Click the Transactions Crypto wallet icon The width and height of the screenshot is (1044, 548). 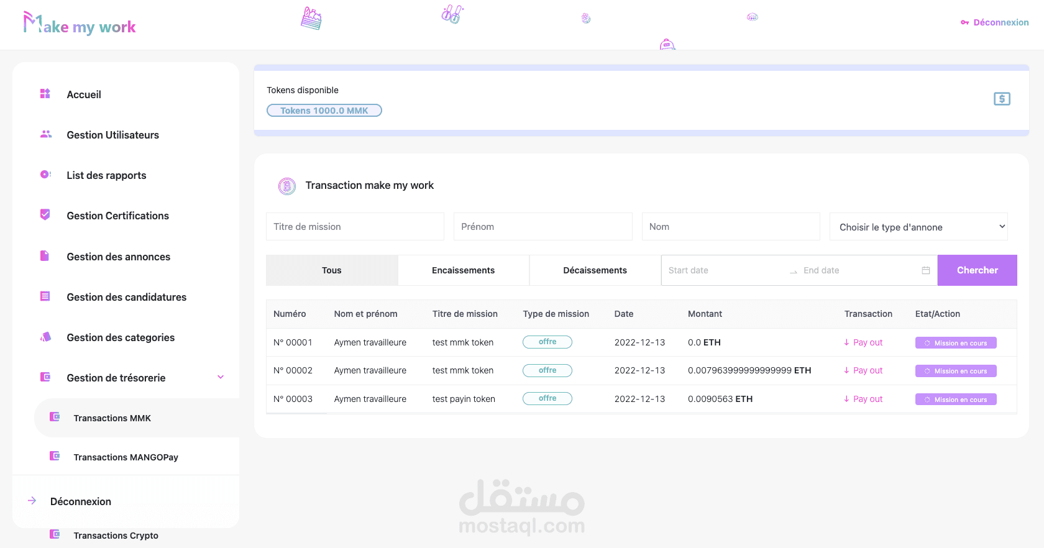tap(55, 534)
